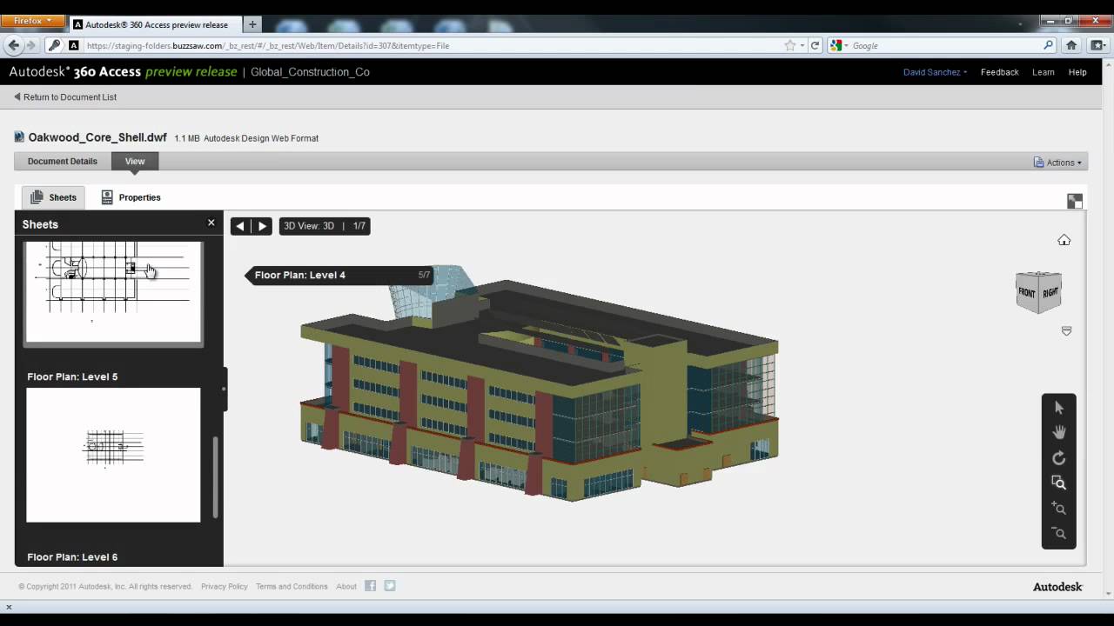Zoom in using the plus magnifier tool
The height and width of the screenshot is (626, 1114).
click(x=1059, y=508)
